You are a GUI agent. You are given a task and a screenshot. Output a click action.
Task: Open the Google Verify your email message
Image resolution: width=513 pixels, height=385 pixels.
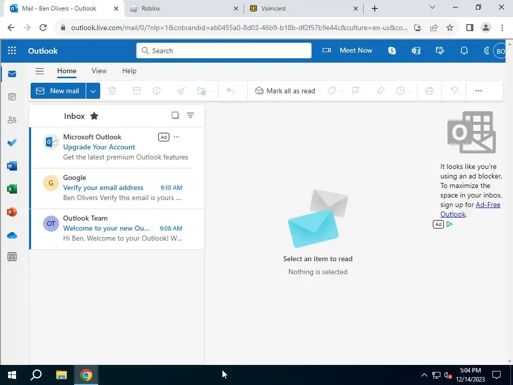[117, 189]
